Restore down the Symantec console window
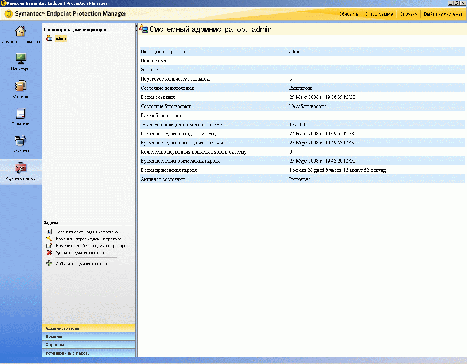 [456, 3]
